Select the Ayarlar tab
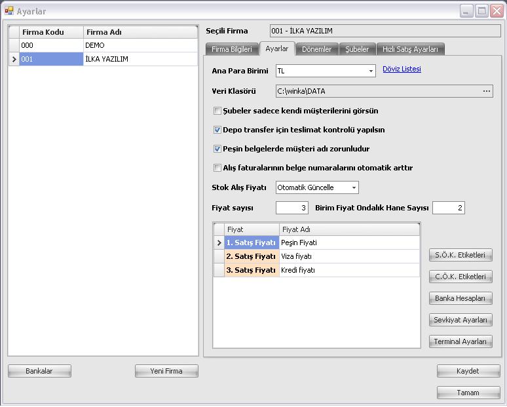Viewport: 507px width, 407px height. 277,48
